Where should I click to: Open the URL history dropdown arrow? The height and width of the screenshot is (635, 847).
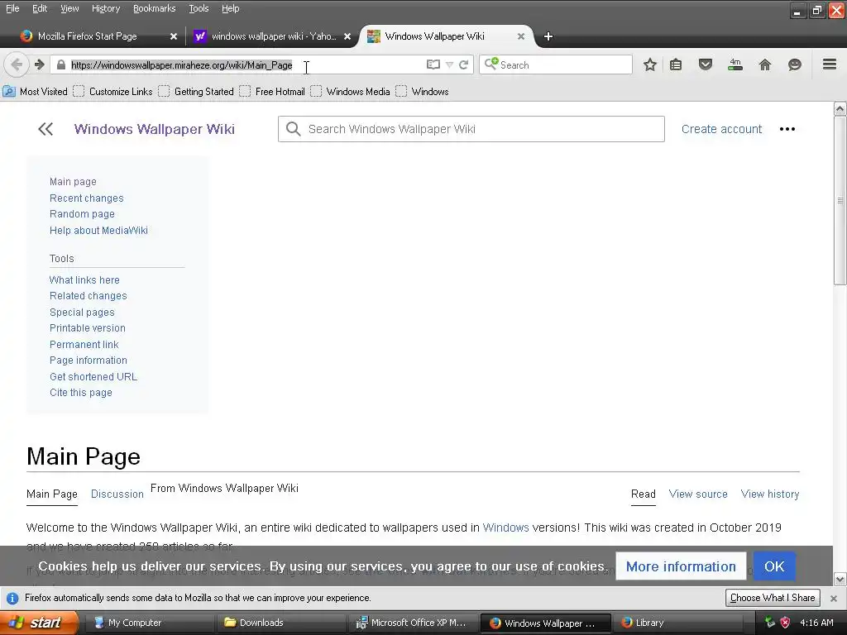449,64
